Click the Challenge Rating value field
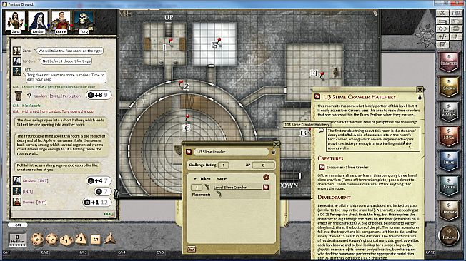Screen dimensions: 466x261 [224, 165]
